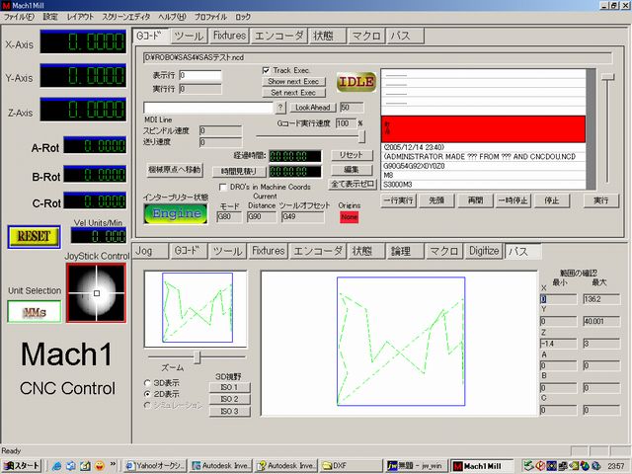Open the DXF folder taskbar item
Screen dimensions: 632x474
point(351,466)
